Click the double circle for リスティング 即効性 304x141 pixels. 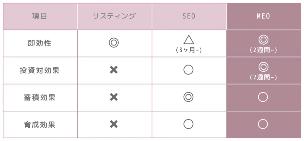pyautogui.click(x=114, y=43)
